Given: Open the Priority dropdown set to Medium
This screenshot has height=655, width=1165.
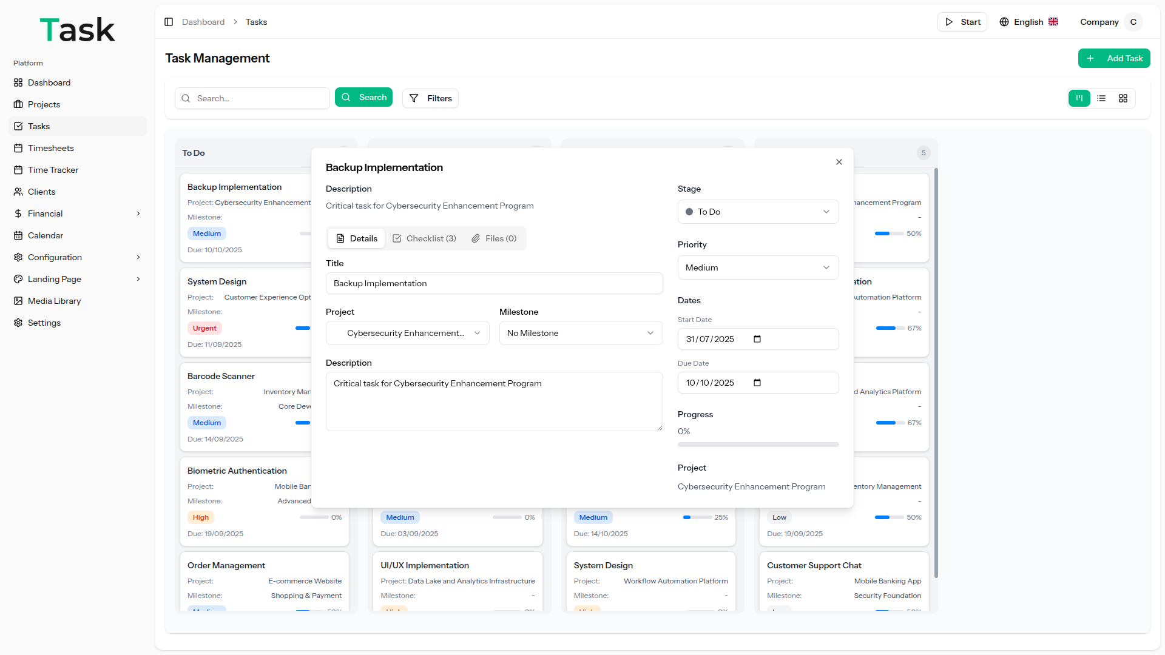Looking at the screenshot, I should click(758, 267).
